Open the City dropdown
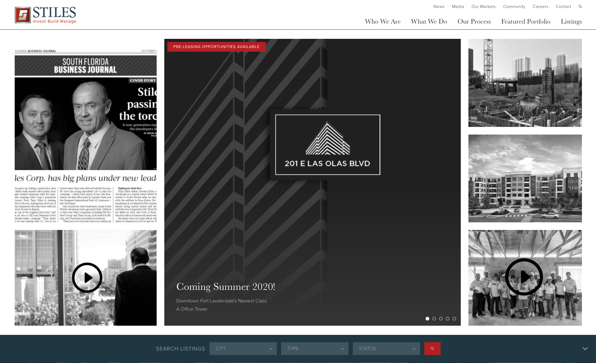 pos(243,349)
